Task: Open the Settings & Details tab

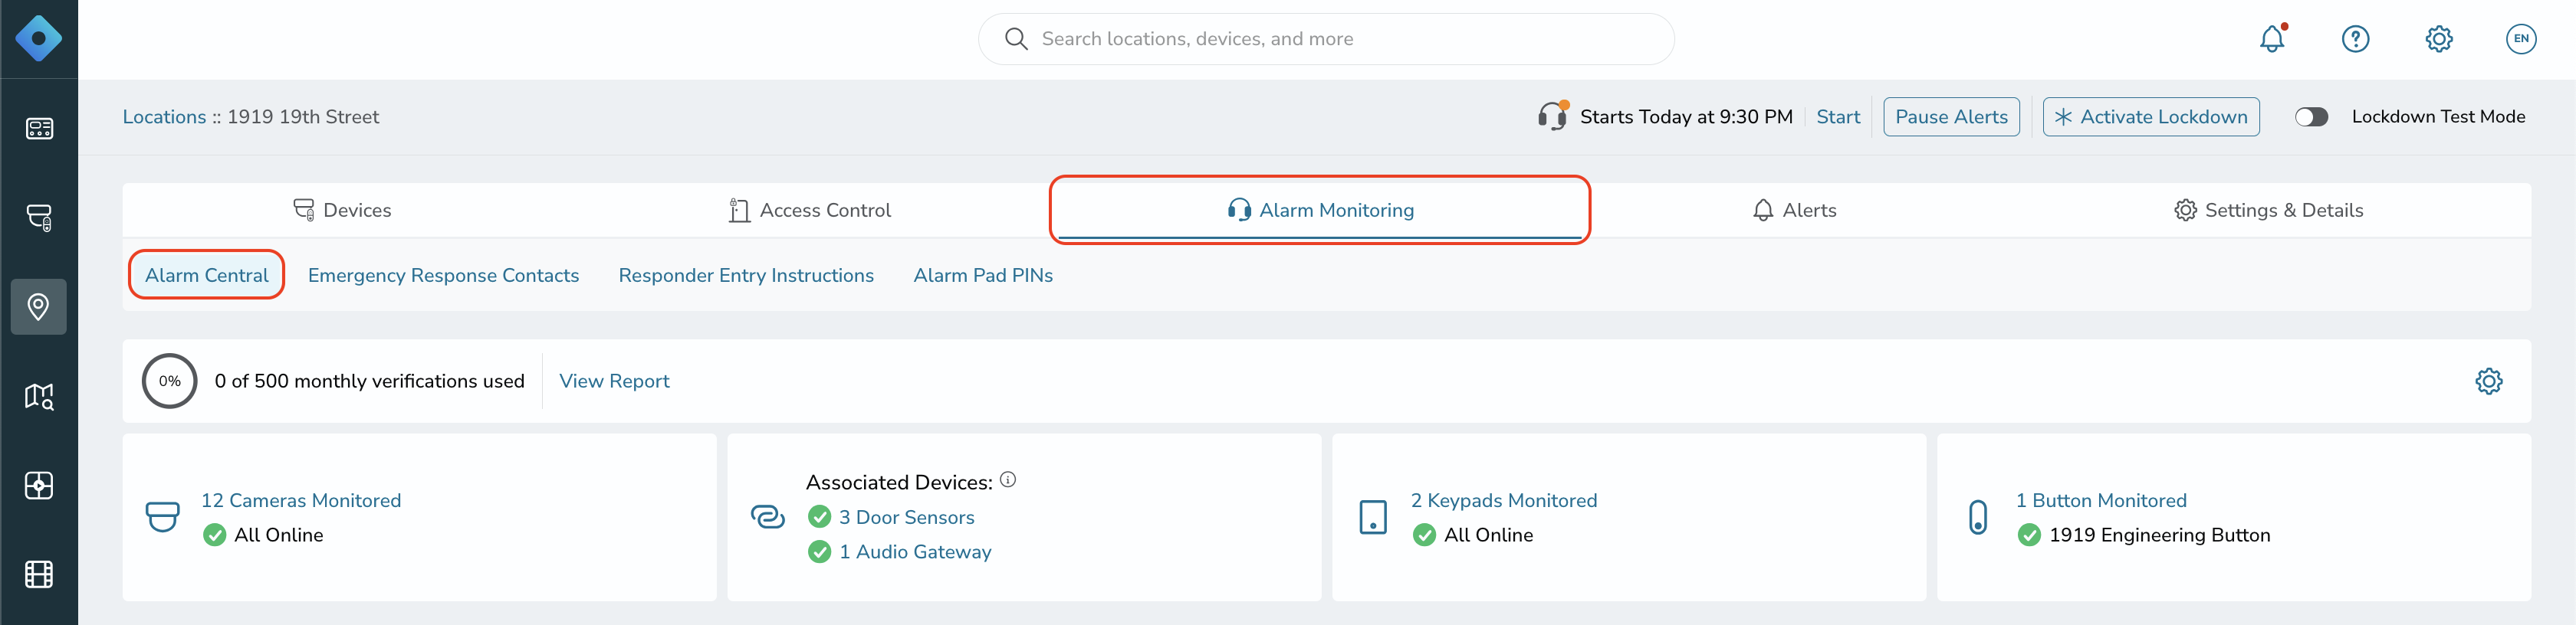Action: point(2268,210)
